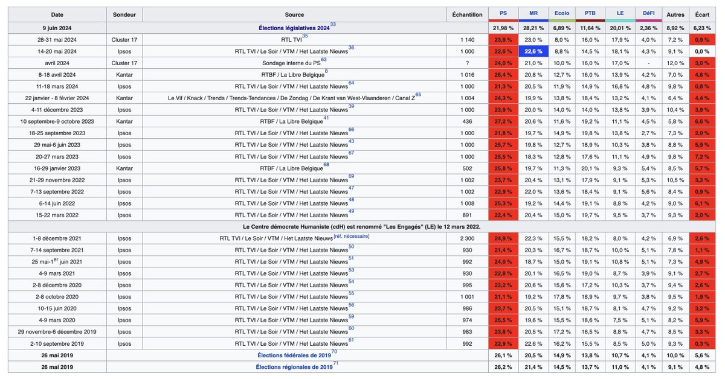
Task: Click the PS value 27,2 %
Action: (502, 121)
